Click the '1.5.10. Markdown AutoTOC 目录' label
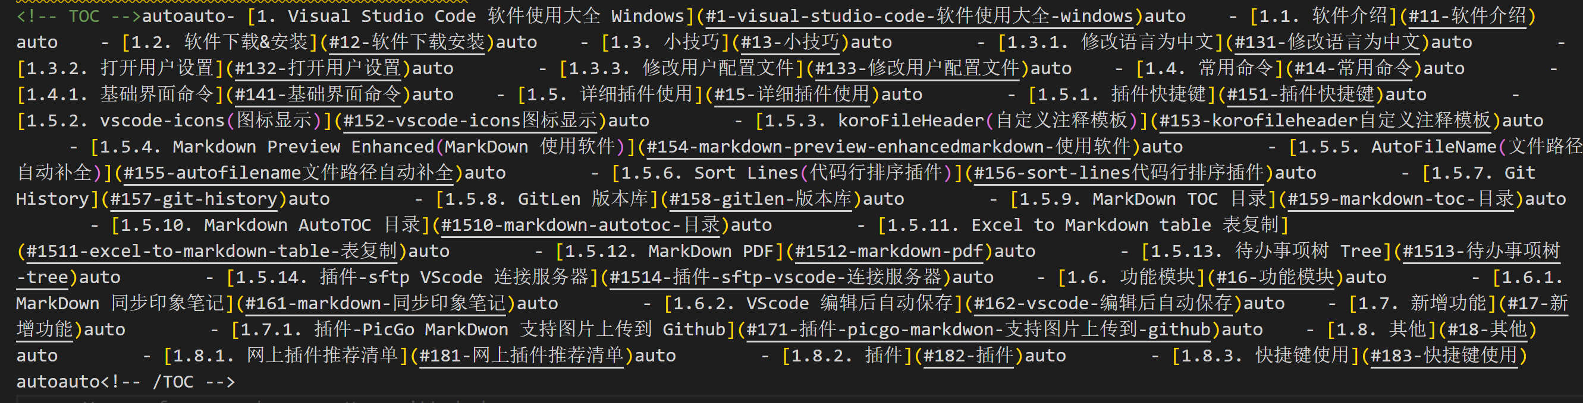Screen dimensions: 1583x403 271,225
